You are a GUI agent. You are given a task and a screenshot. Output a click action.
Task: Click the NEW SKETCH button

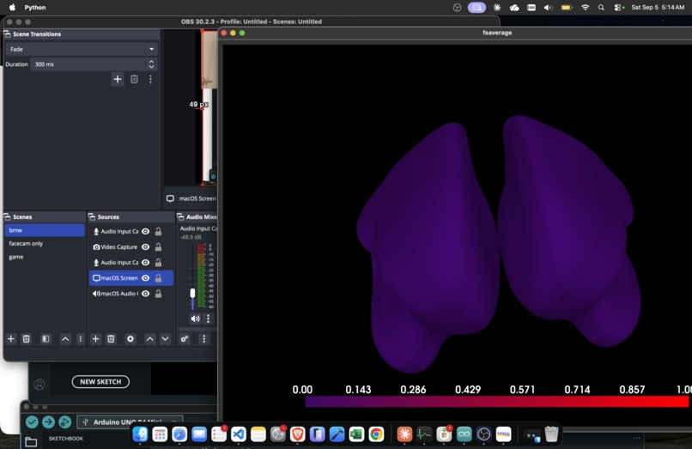[100, 382]
